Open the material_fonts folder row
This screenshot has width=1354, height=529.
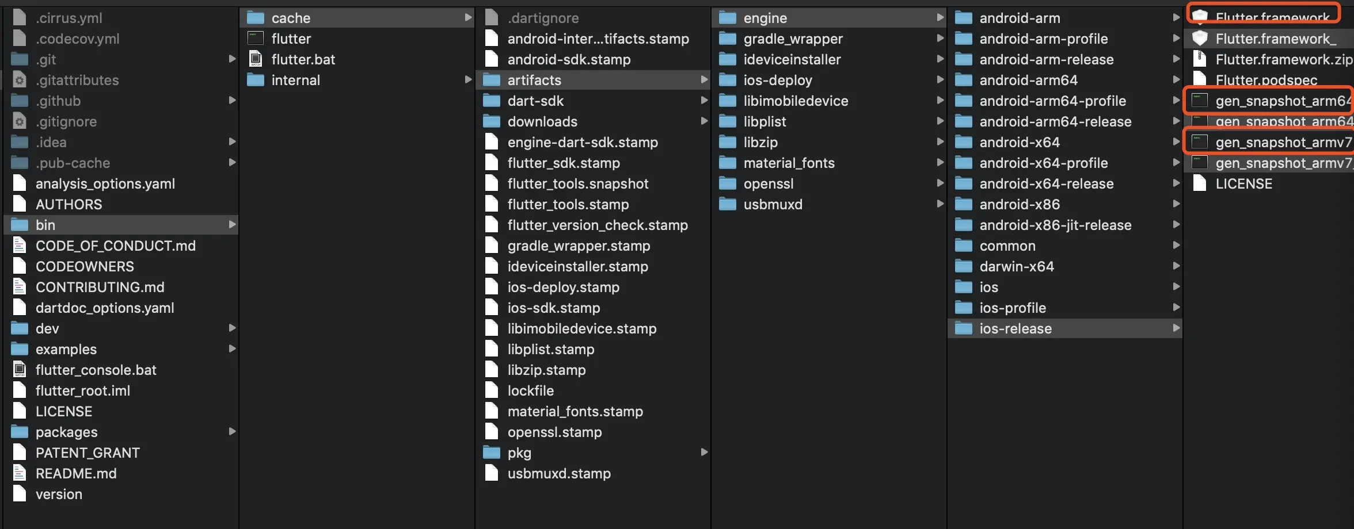(829, 163)
